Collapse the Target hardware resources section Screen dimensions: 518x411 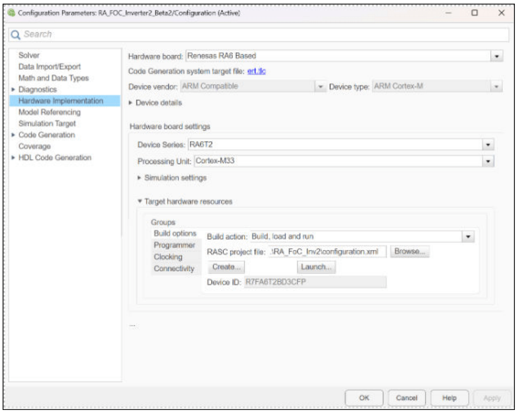coord(140,202)
